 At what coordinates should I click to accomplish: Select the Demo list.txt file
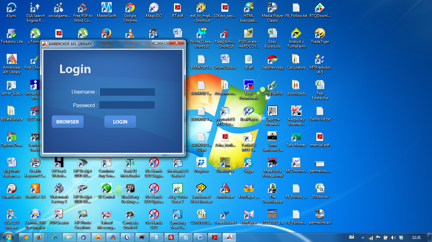point(320,113)
